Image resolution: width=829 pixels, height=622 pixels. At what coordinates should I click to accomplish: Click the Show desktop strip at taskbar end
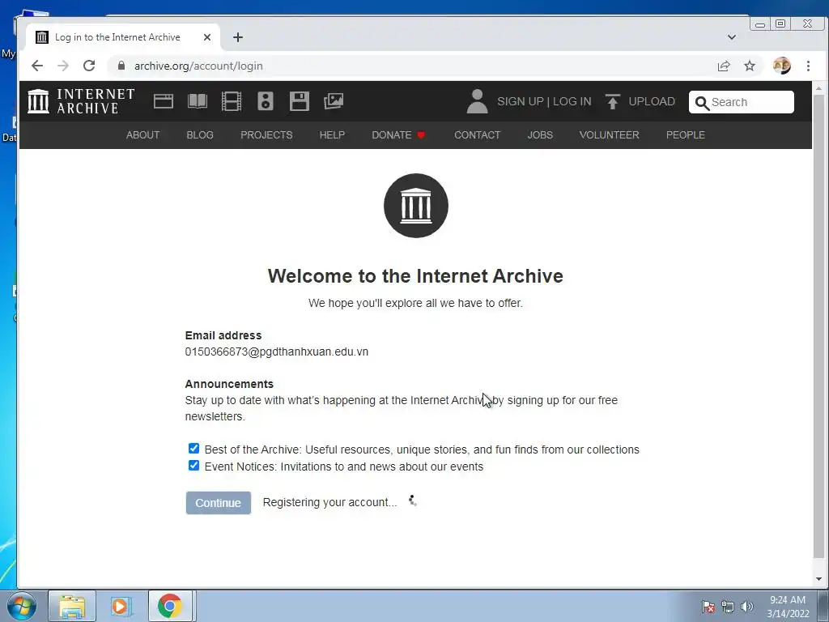(x=823, y=606)
